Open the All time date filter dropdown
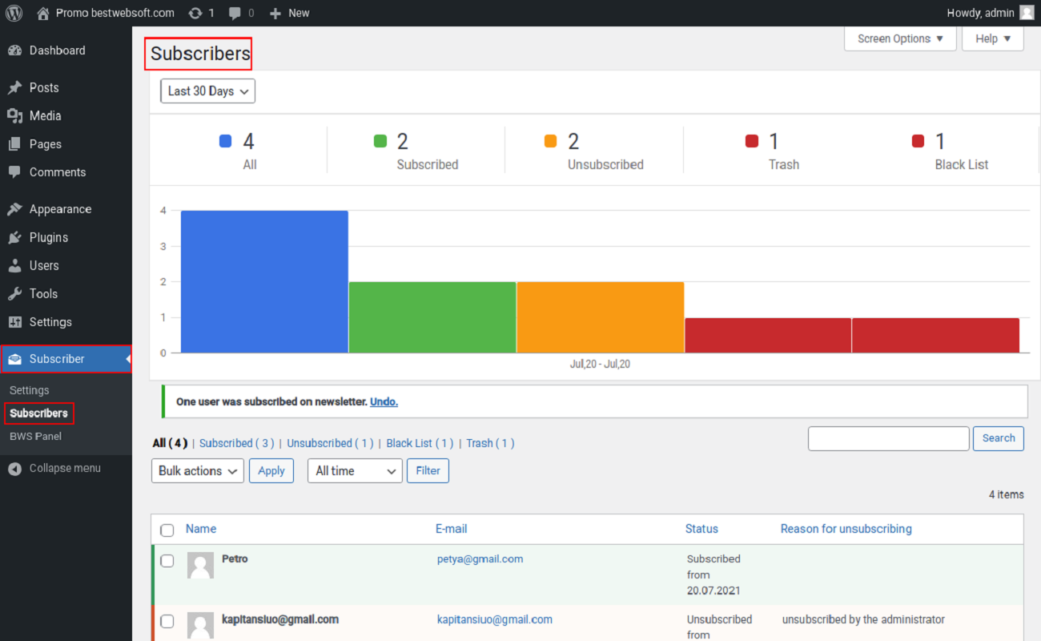 [x=355, y=470]
